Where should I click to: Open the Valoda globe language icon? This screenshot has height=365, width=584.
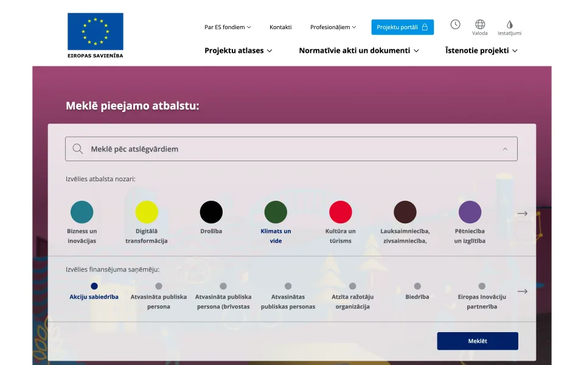(480, 24)
